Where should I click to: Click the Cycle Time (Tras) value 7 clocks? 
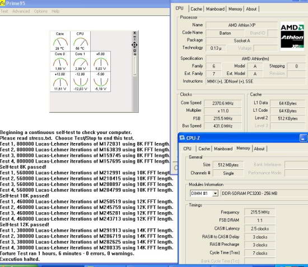(x=260, y=253)
